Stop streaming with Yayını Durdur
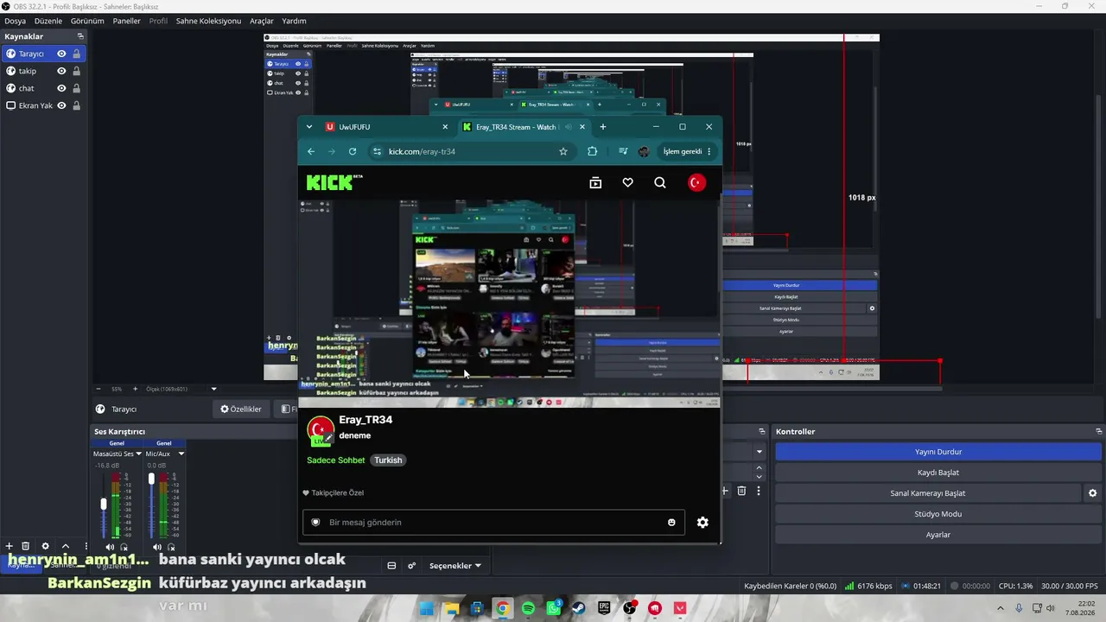This screenshot has height=622, width=1106. point(938,452)
